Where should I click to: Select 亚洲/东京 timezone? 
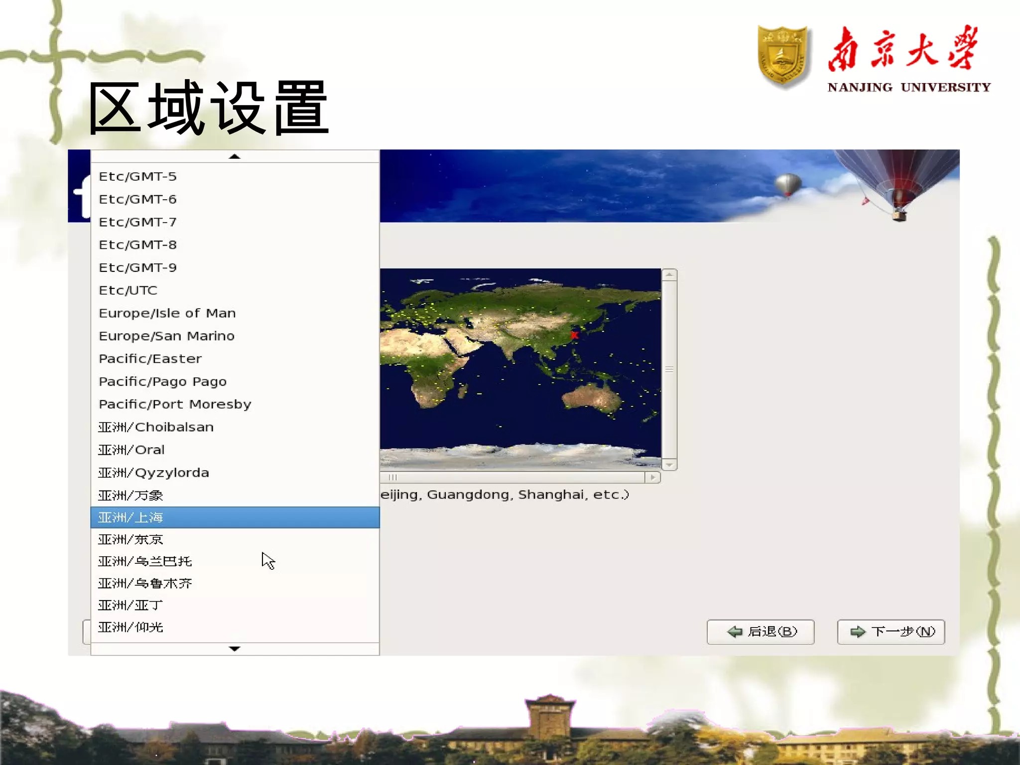pyautogui.click(x=235, y=539)
